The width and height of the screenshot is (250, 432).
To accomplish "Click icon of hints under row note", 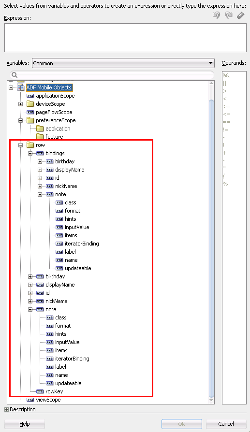I will pos(50,334).
